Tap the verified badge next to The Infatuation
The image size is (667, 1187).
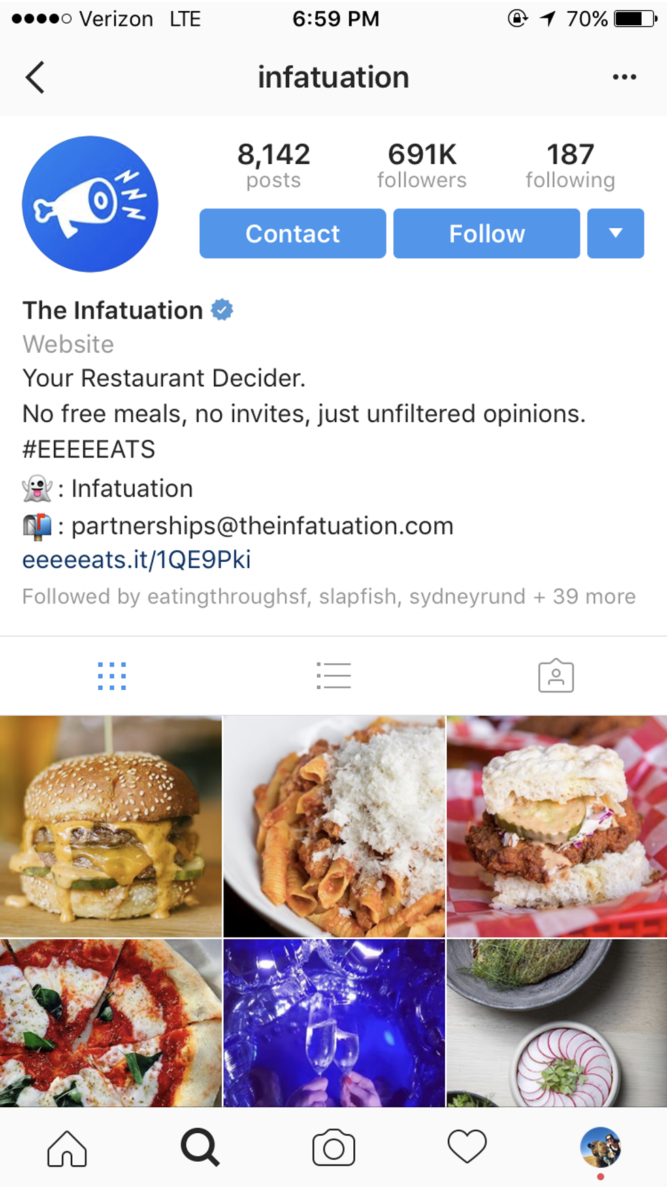222,310
